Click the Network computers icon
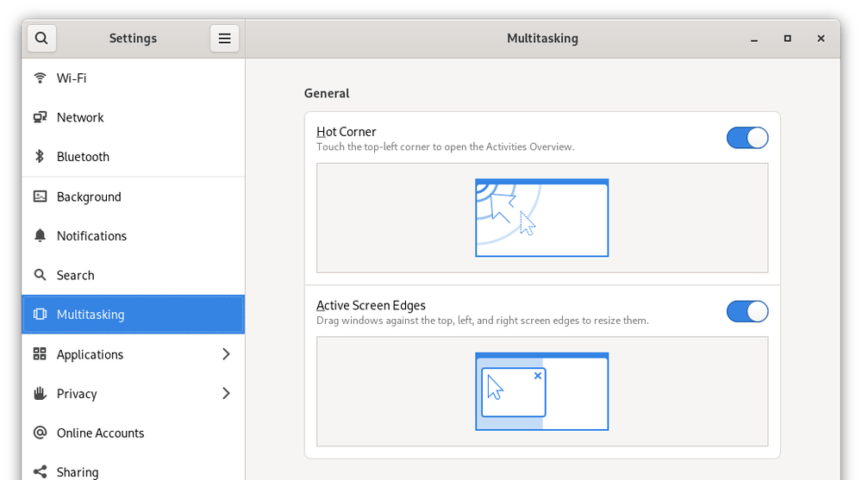 click(40, 117)
